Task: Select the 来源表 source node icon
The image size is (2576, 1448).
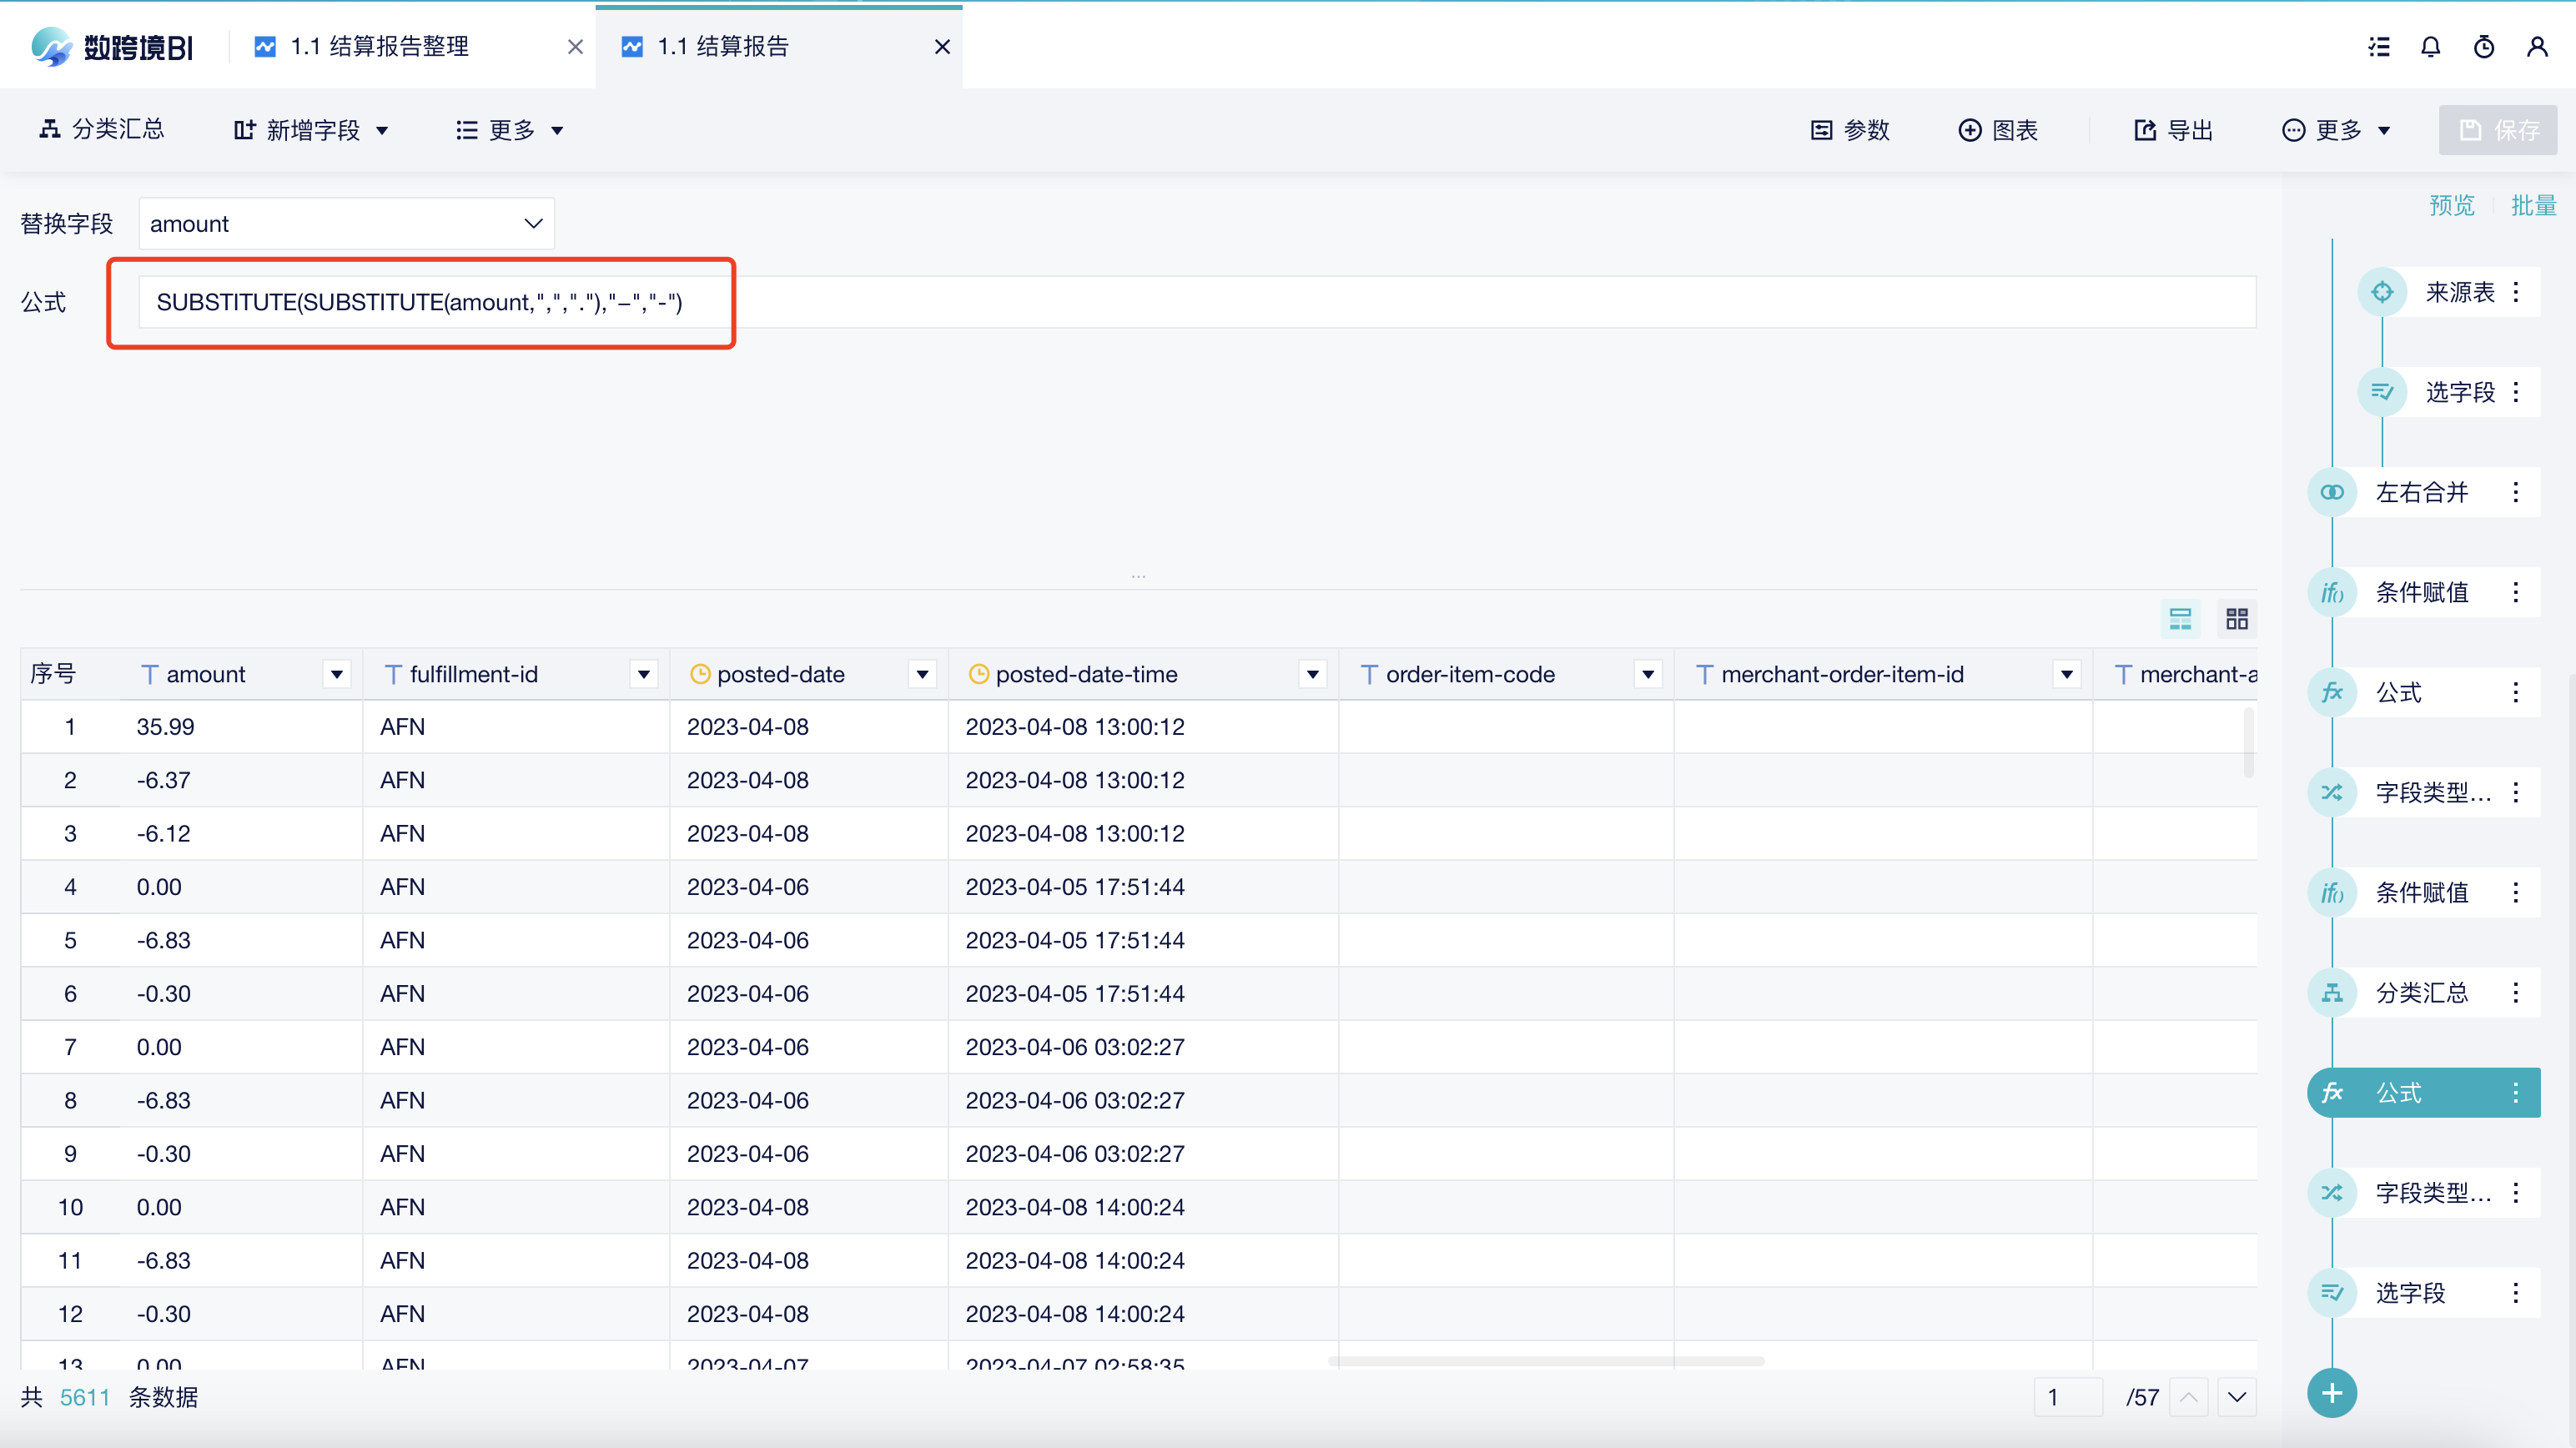Action: tap(2382, 292)
